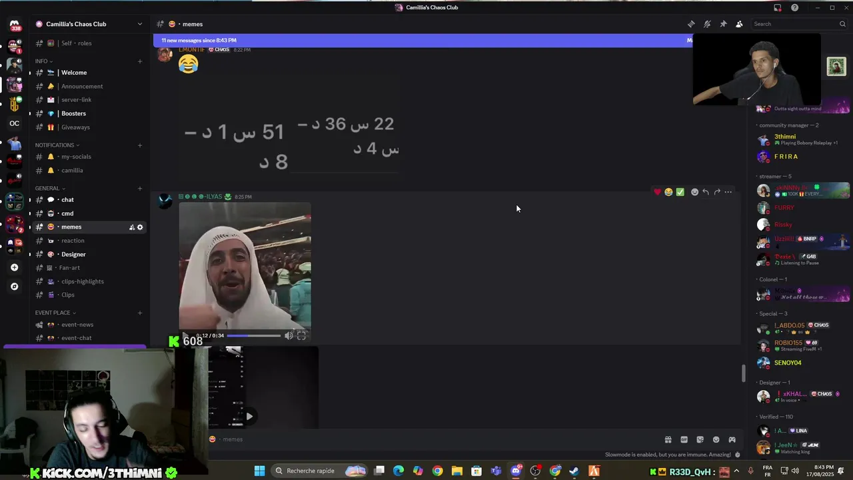
Task: Open the my-socials channel
Action: (89, 157)
